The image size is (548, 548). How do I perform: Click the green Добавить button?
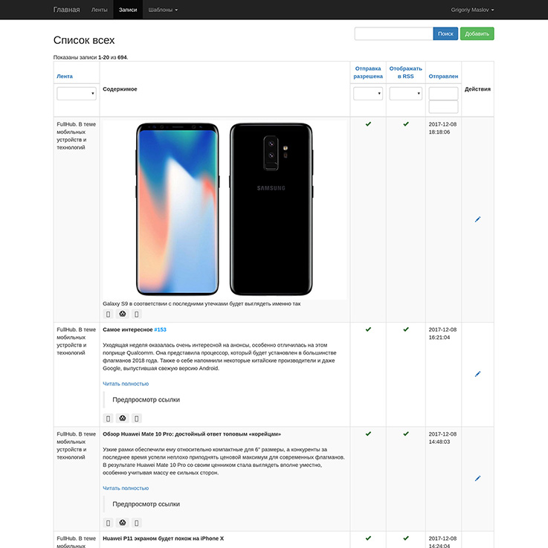[477, 33]
